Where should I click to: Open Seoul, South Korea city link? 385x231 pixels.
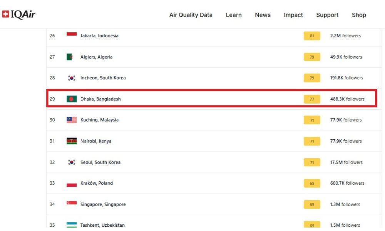(x=100, y=162)
